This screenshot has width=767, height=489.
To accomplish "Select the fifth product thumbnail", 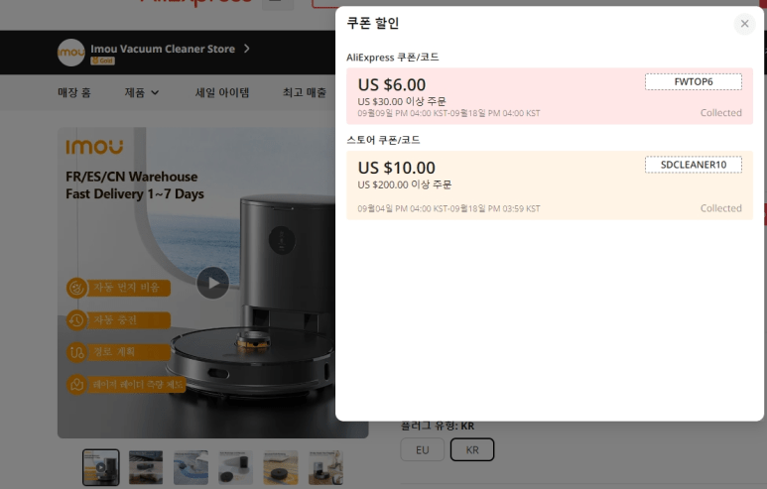I will coord(281,467).
